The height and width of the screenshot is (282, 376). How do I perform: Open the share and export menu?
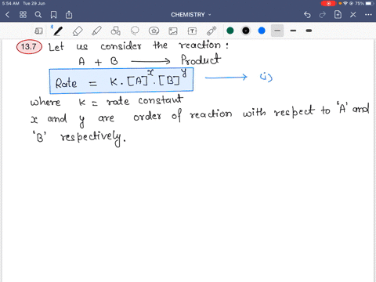point(69,14)
